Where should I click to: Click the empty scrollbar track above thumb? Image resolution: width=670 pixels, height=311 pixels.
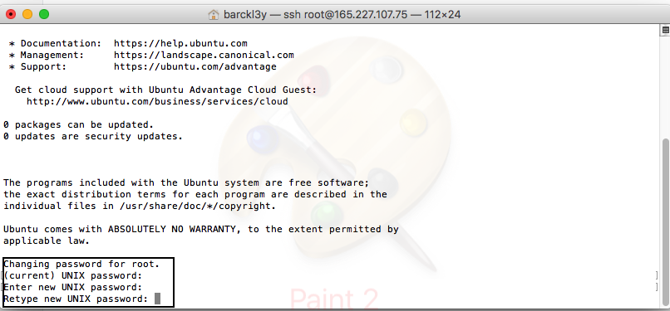(x=665, y=85)
